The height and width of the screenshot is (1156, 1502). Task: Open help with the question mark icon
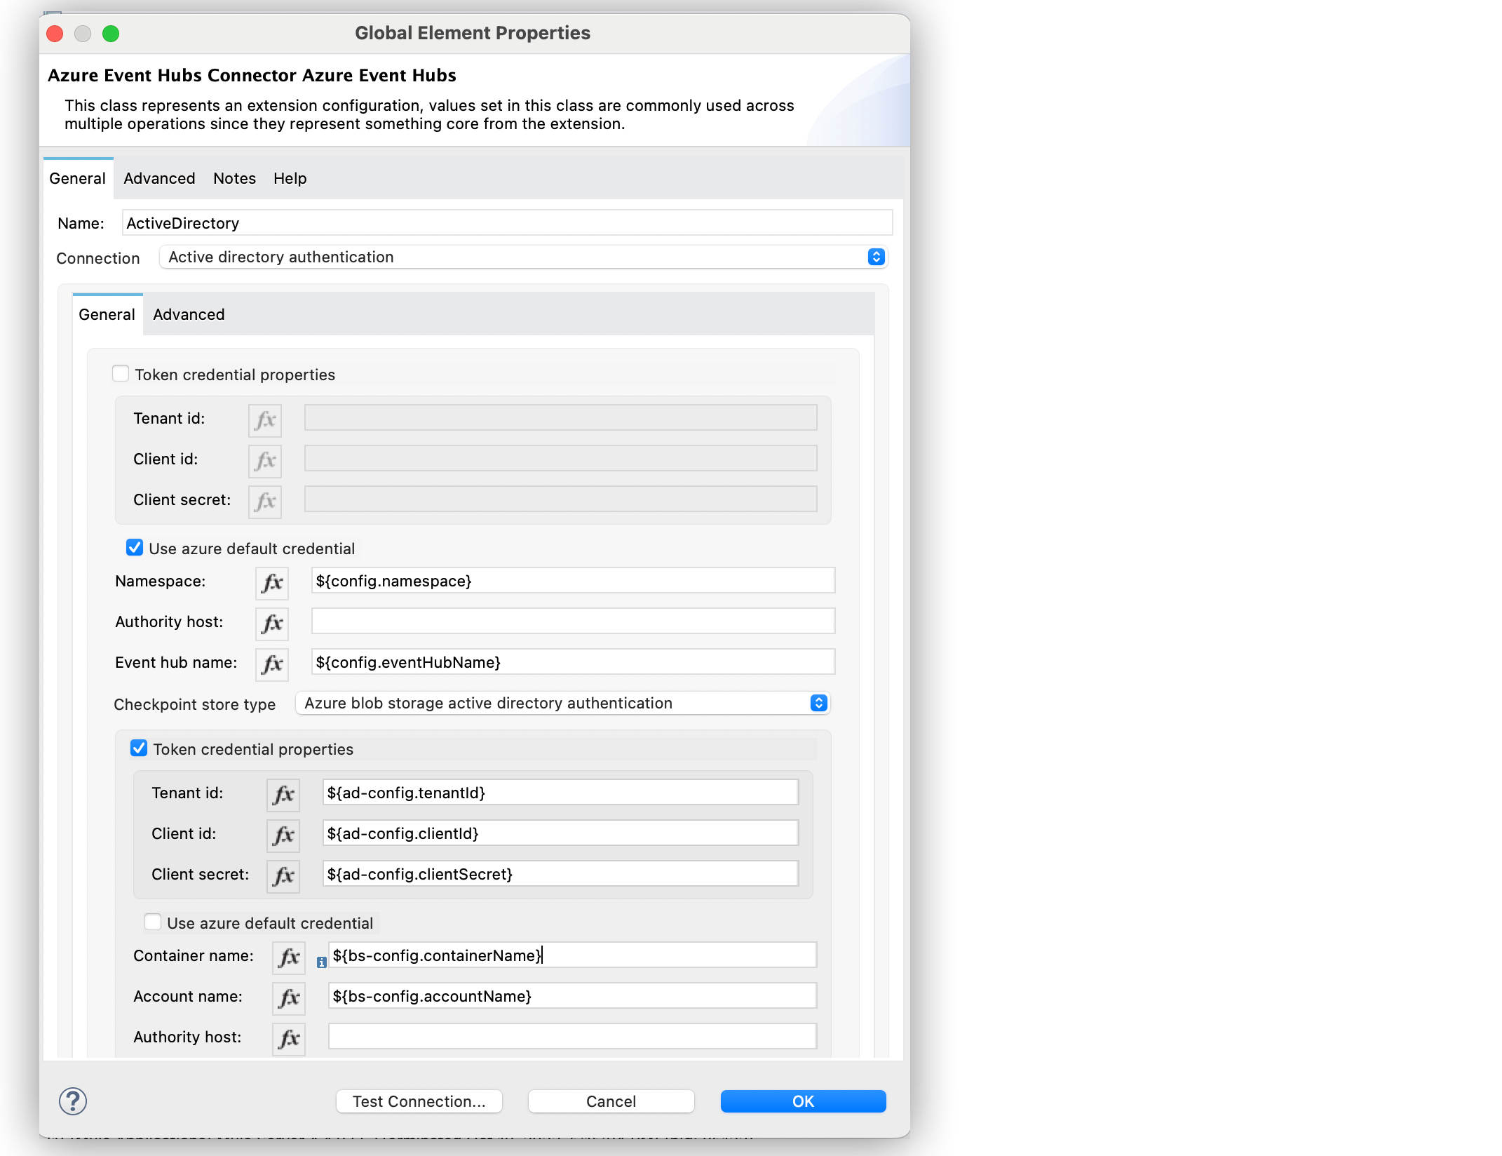pyautogui.click(x=73, y=1101)
